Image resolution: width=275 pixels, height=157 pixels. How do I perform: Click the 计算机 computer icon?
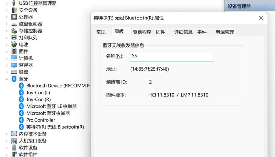pos(14,58)
